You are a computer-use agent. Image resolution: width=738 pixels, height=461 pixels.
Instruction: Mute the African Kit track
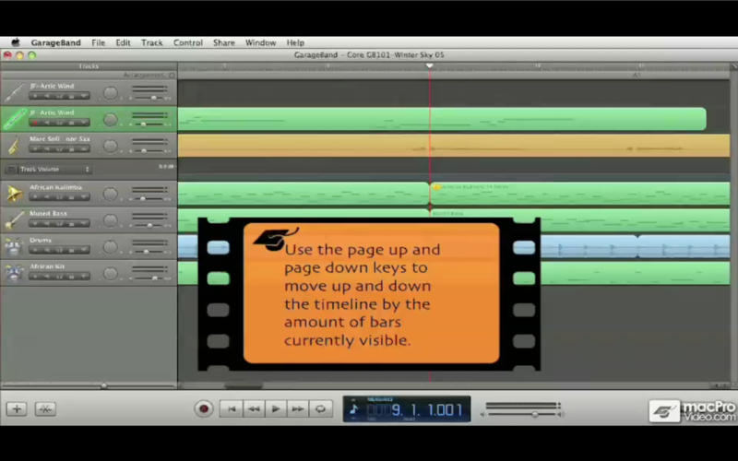(x=47, y=277)
